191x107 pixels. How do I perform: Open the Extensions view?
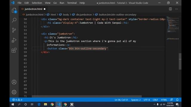(14, 50)
